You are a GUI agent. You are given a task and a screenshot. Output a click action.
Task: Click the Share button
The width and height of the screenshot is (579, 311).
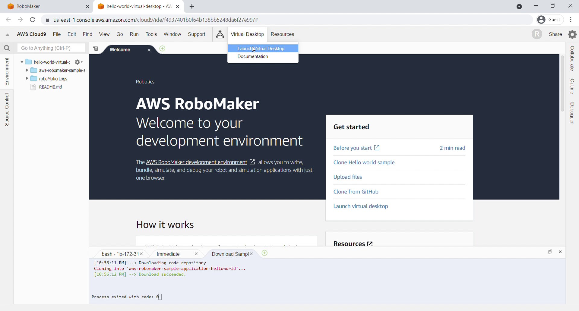555,34
